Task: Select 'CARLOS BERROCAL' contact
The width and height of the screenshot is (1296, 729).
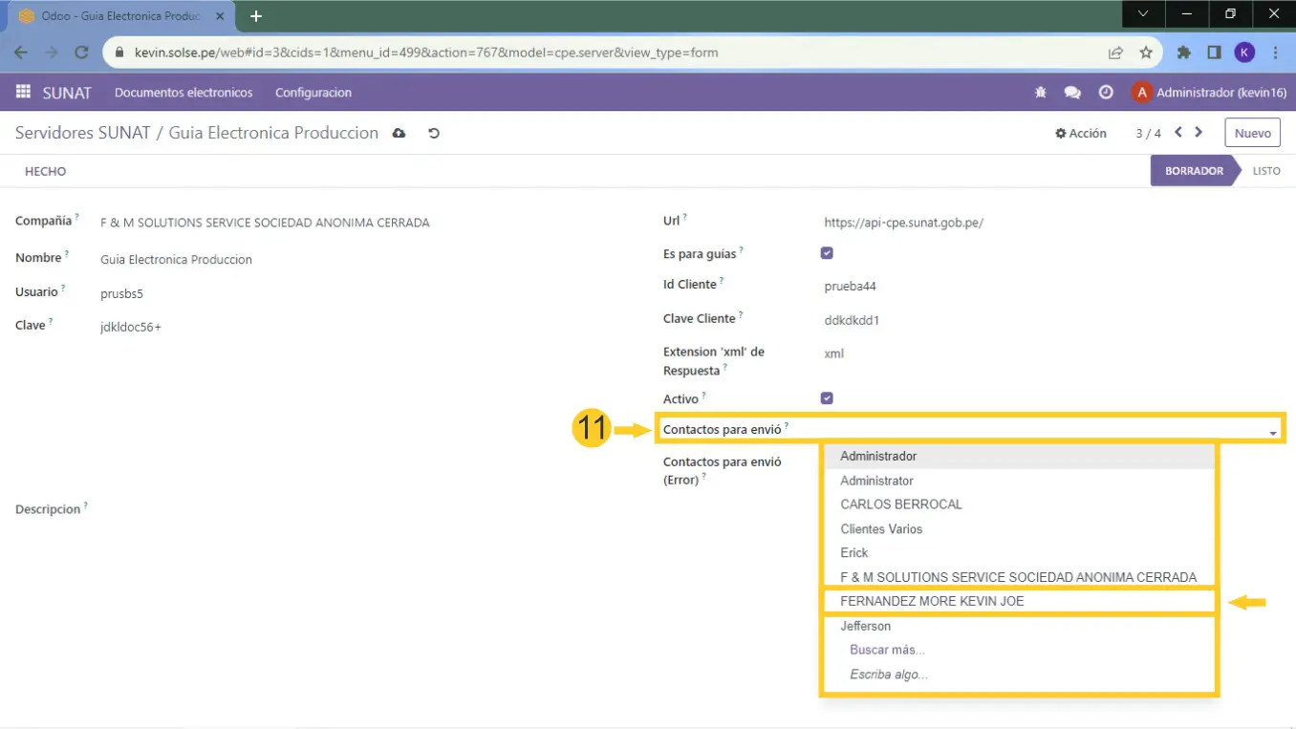Action: (x=1019, y=504)
